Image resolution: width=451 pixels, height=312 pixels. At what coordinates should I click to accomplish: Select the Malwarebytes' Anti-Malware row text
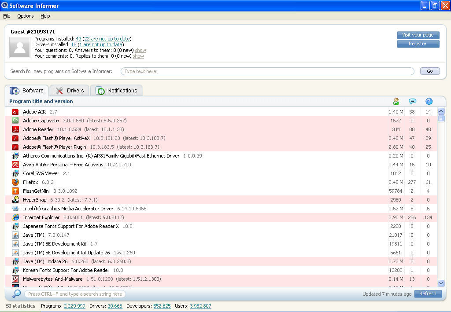pyautogui.click(x=92, y=279)
